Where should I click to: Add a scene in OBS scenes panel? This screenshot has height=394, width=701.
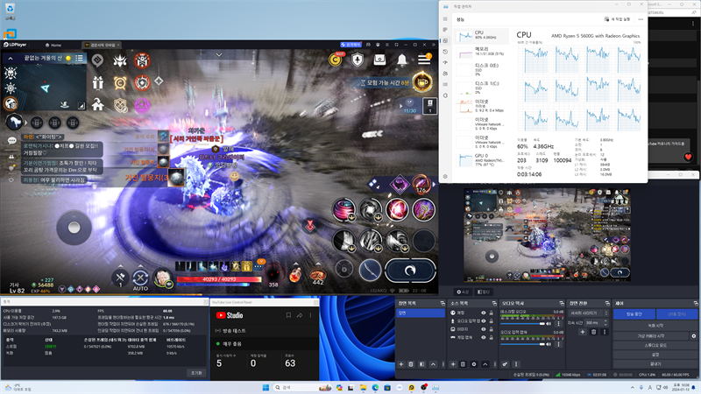401,364
